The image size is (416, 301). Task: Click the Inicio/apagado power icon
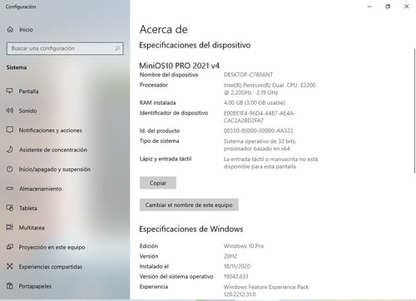pos(10,169)
